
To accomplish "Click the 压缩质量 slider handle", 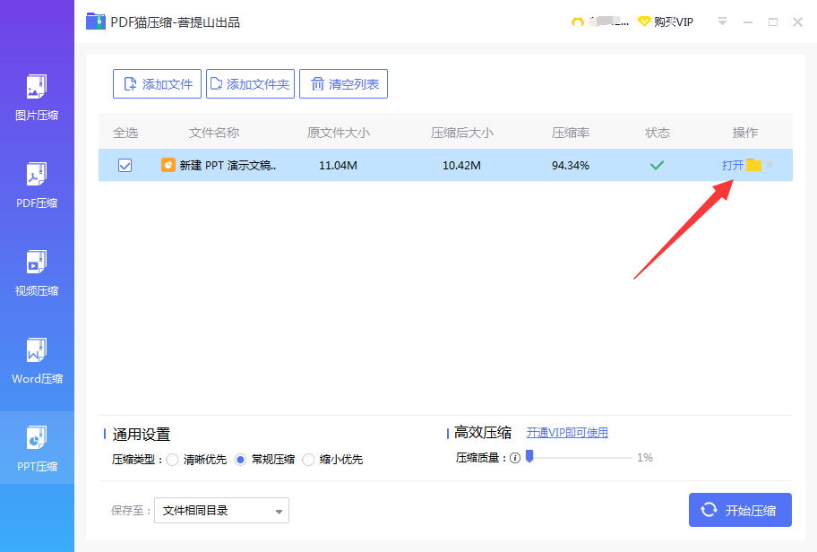I will [529, 456].
